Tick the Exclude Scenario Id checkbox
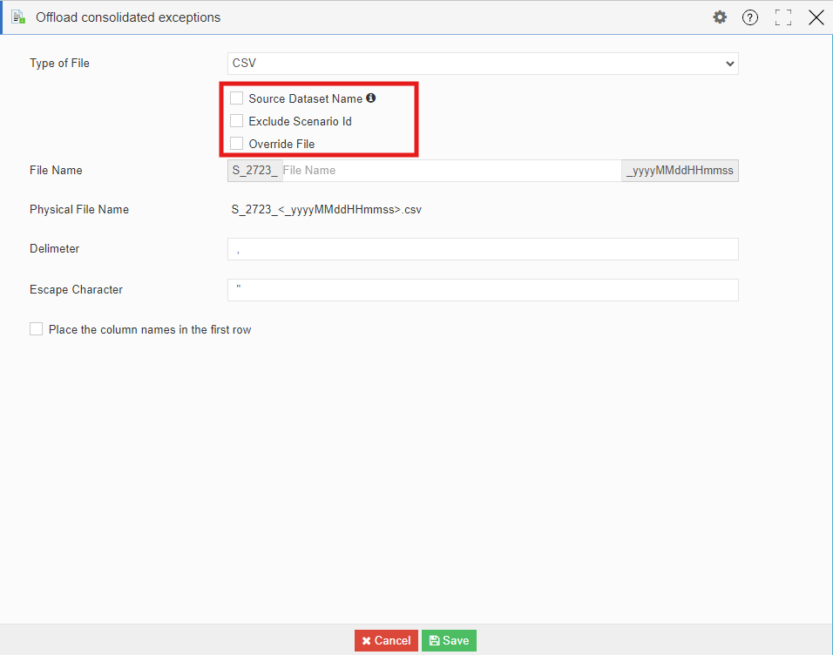 pos(237,121)
